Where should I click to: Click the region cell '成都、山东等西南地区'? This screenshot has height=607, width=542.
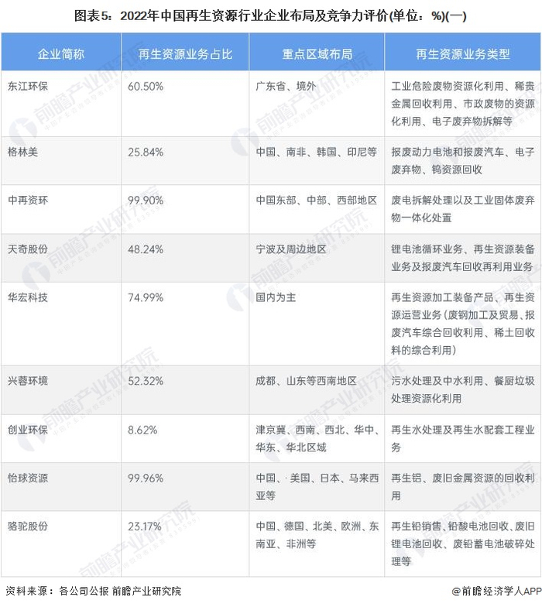[x=306, y=381]
